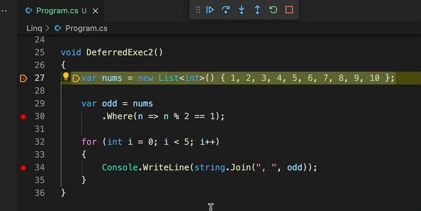Click the run glyph beside line 27 code
Screen dimensions: 421x211
76,78
